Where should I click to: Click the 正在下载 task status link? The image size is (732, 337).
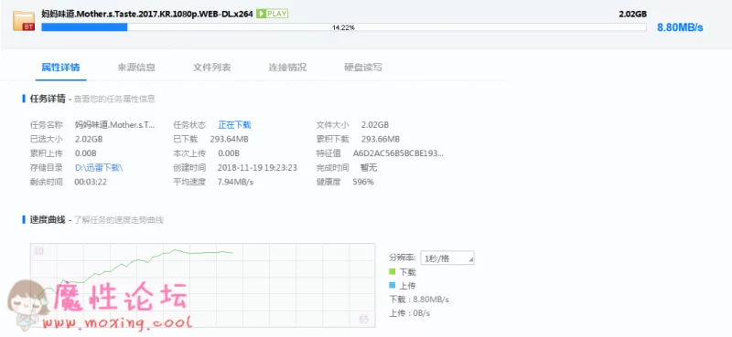(234, 125)
